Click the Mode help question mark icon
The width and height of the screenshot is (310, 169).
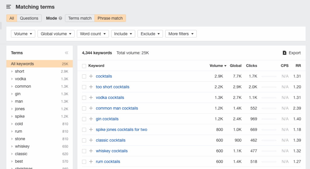point(61,18)
